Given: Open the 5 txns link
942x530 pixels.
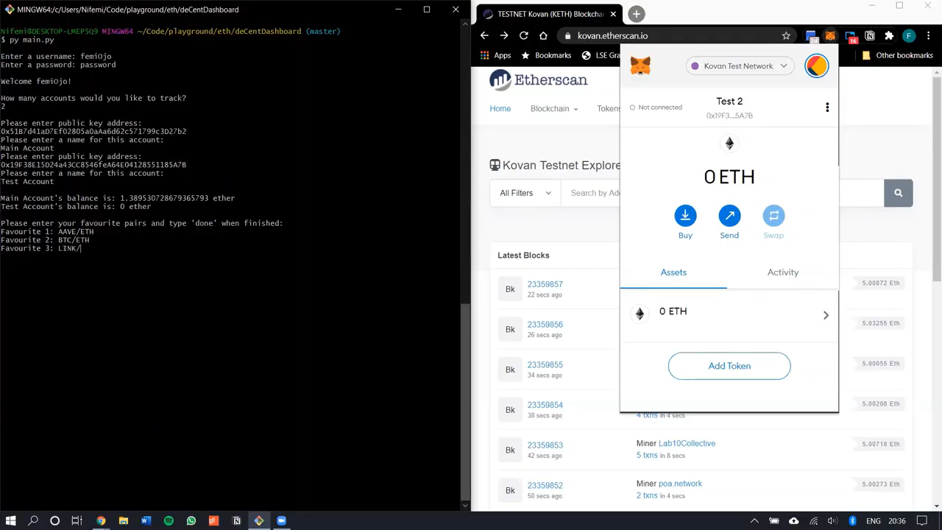Looking at the screenshot, I should 647,455.
